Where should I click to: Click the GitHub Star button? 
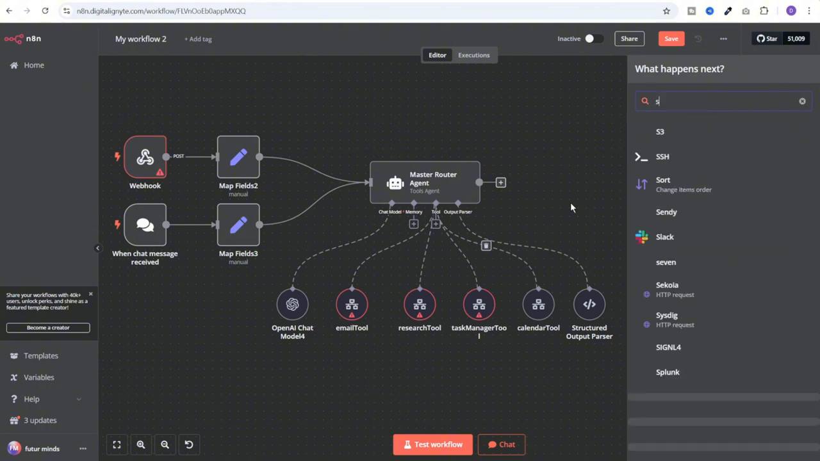tap(767, 38)
